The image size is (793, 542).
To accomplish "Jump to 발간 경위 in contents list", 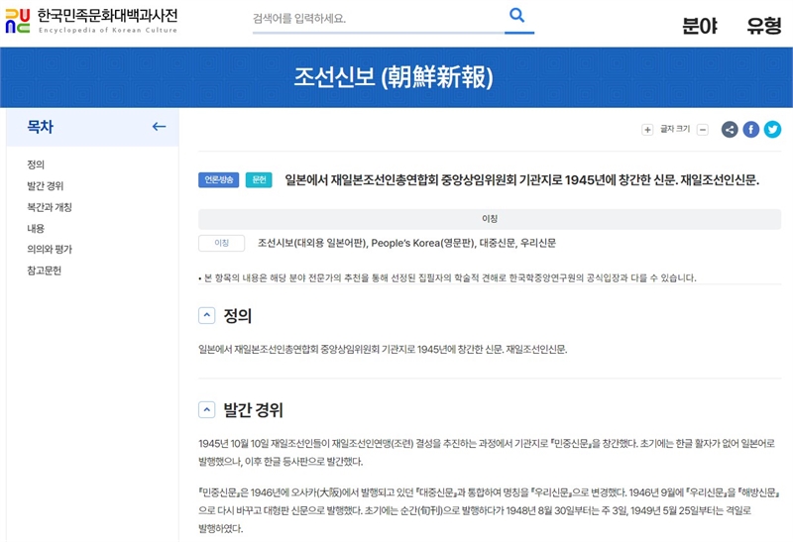I will pyautogui.click(x=45, y=186).
